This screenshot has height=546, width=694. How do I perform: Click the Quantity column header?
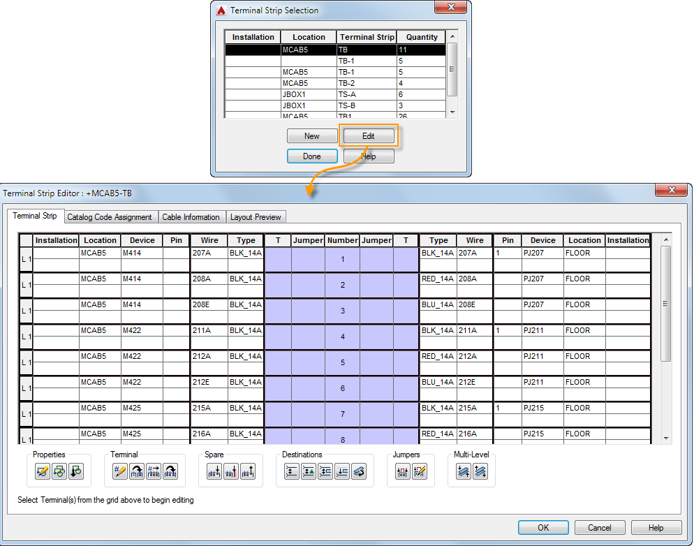pos(422,37)
